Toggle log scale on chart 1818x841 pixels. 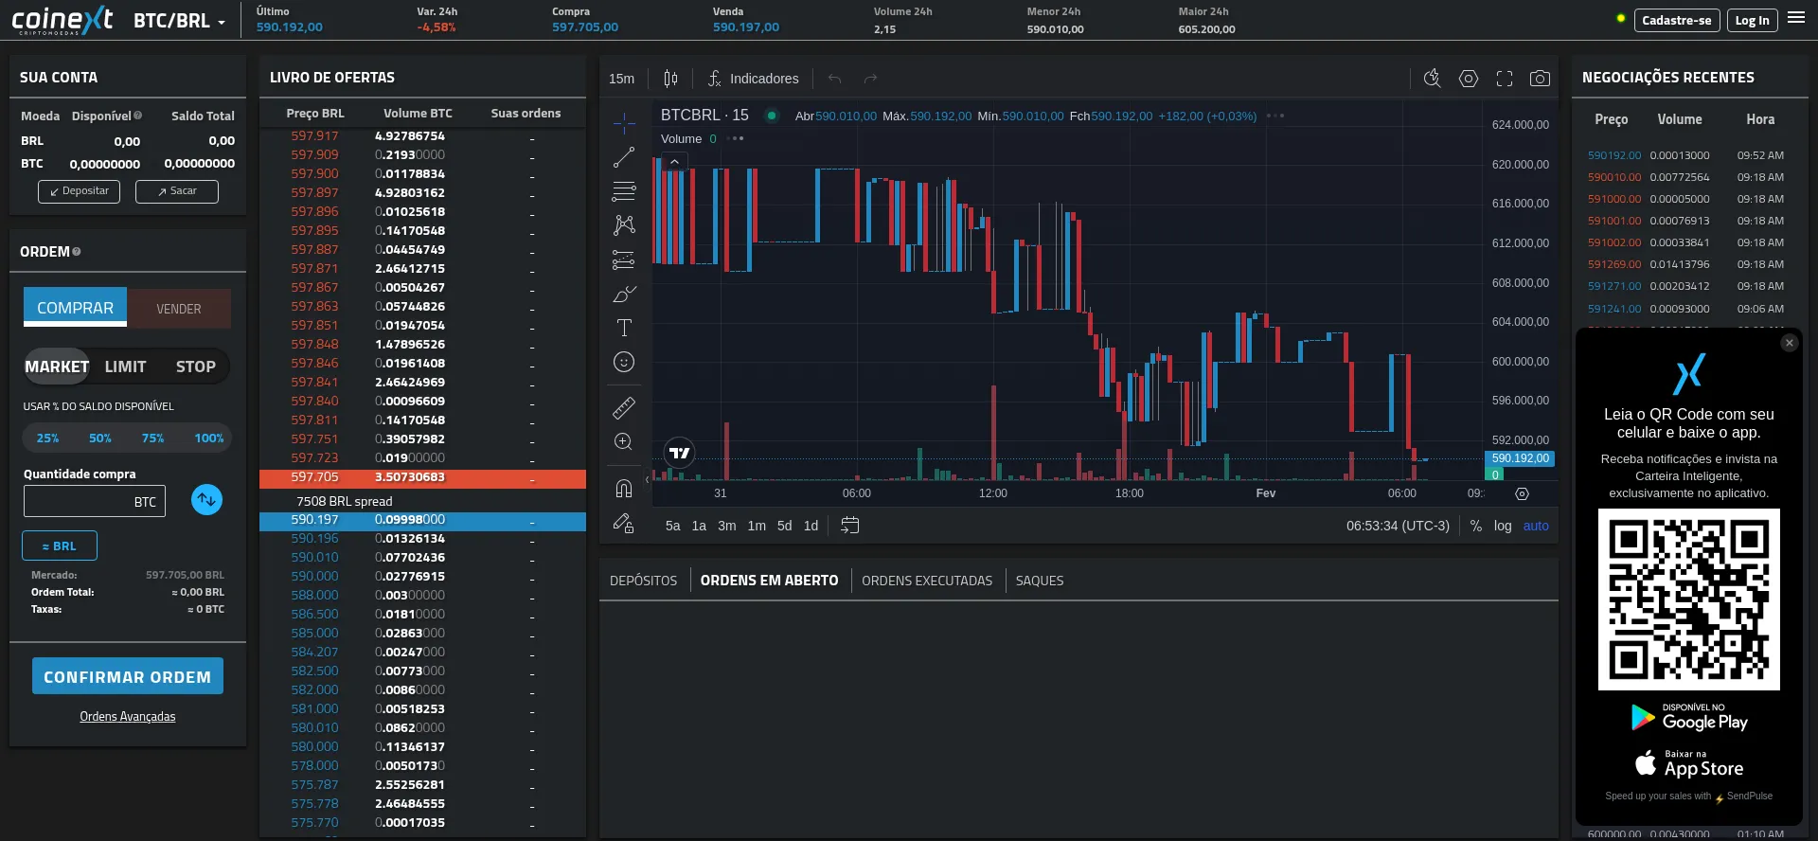pyautogui.click(x=1503, y=526)
